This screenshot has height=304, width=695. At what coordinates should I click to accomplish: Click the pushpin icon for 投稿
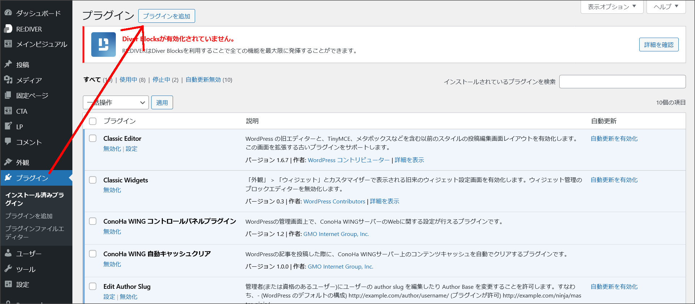tap(8, 64)
